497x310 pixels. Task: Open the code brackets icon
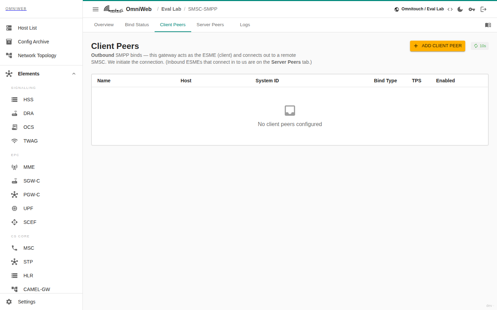point(450,9)
